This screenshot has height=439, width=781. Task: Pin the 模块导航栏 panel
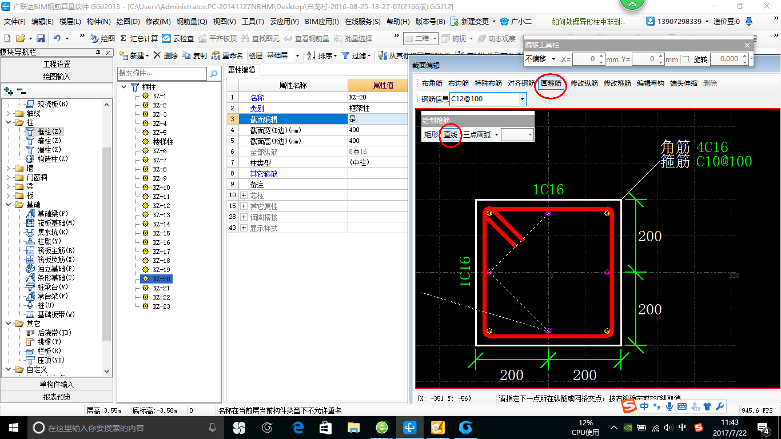98,52
